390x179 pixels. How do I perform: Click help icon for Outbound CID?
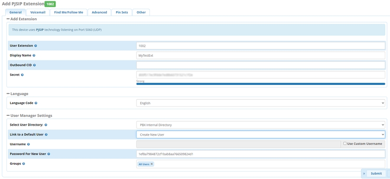click(x=34, y=65)
